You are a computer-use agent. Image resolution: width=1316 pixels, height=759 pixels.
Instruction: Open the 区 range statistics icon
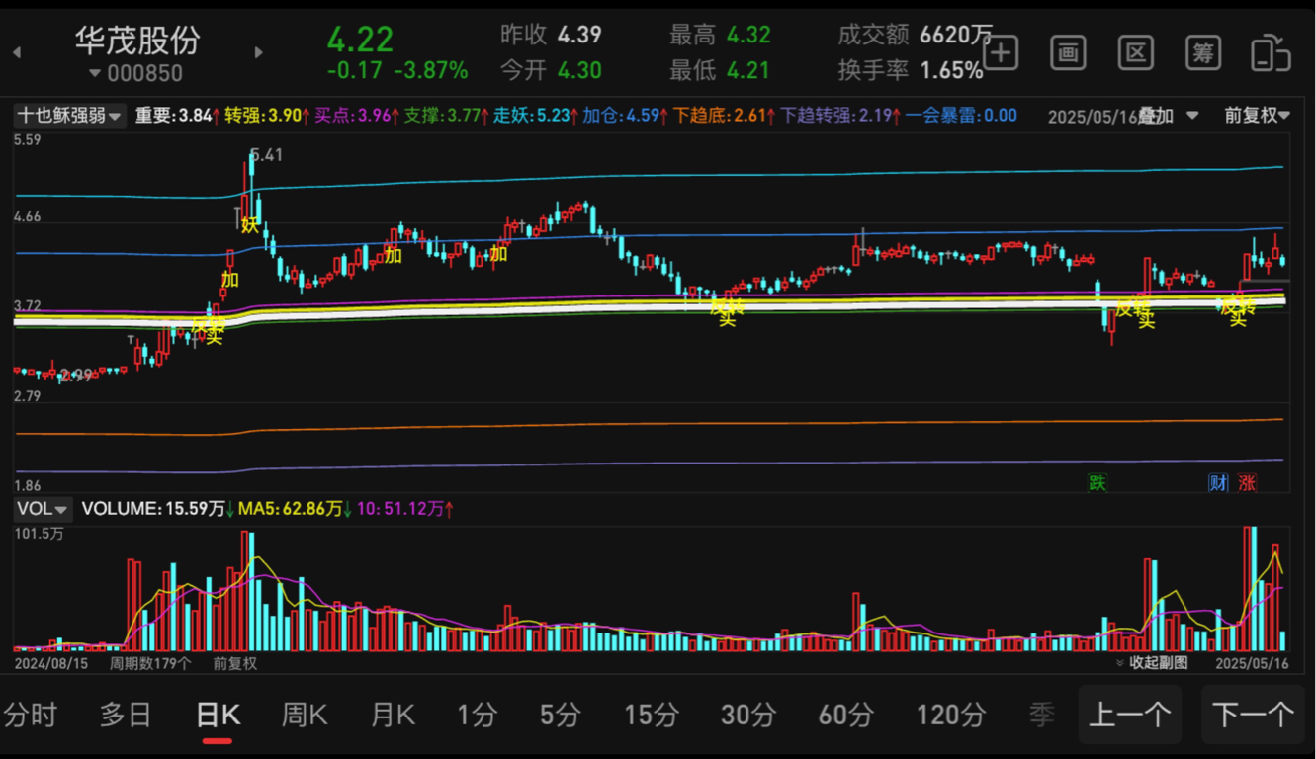(x=1136, y=53)
